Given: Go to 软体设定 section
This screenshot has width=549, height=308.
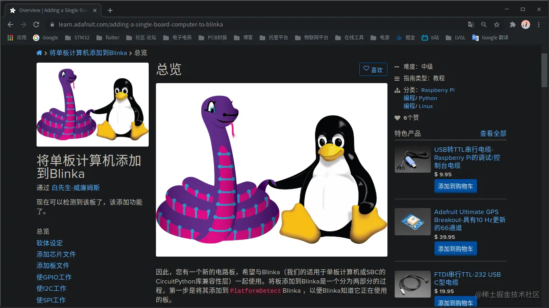Looking at the screenshot, I should pos(49,243).
